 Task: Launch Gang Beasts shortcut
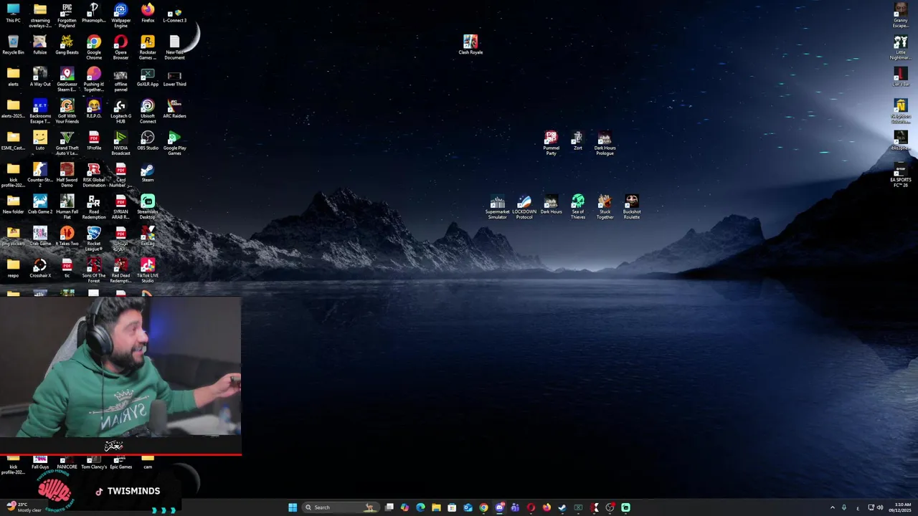(x=67, y=45)
